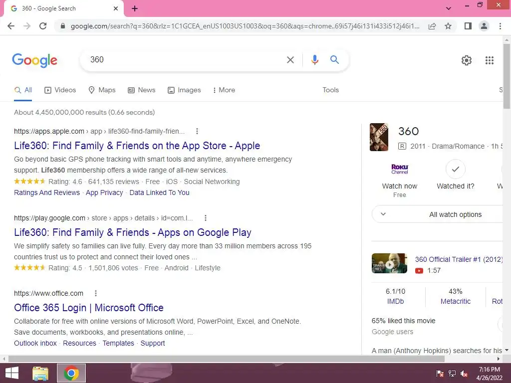
Task: Open the Windows Start menu
Action: pos(12,373)
